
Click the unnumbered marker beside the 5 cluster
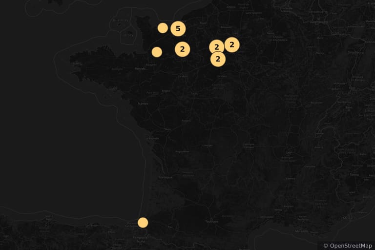coord(163,28)
